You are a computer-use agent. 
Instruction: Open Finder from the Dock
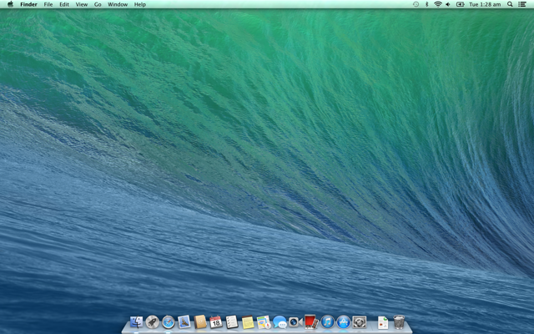[136, 321]
